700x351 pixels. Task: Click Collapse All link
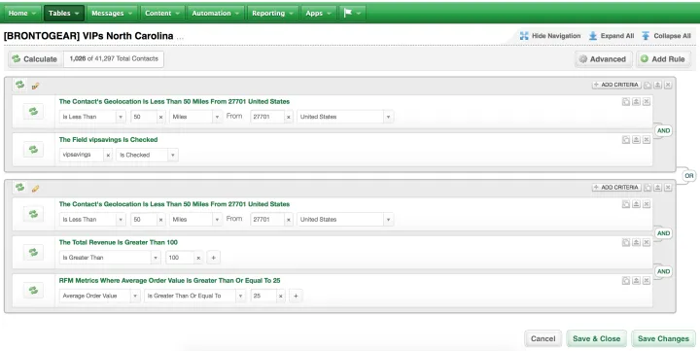pos(666,36)
